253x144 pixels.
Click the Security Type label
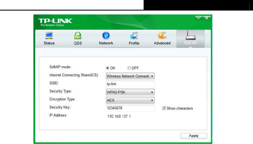(x=60, y=91)
